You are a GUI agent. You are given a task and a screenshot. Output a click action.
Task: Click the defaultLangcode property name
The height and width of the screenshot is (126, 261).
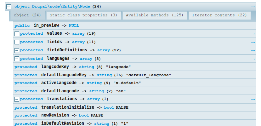pos(60,91)
